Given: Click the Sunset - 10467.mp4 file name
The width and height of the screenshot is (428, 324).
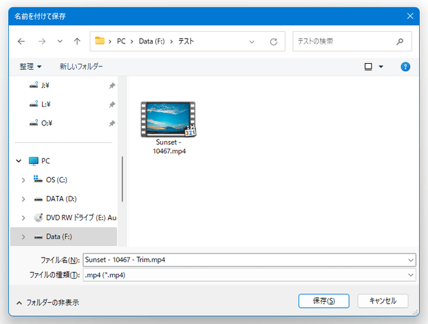Looking at the screenshot, I should tap(169, 146).
